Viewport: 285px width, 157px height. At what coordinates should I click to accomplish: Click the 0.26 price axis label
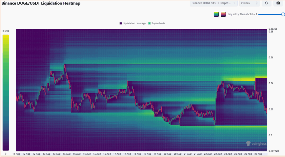[x=271, y=57]
